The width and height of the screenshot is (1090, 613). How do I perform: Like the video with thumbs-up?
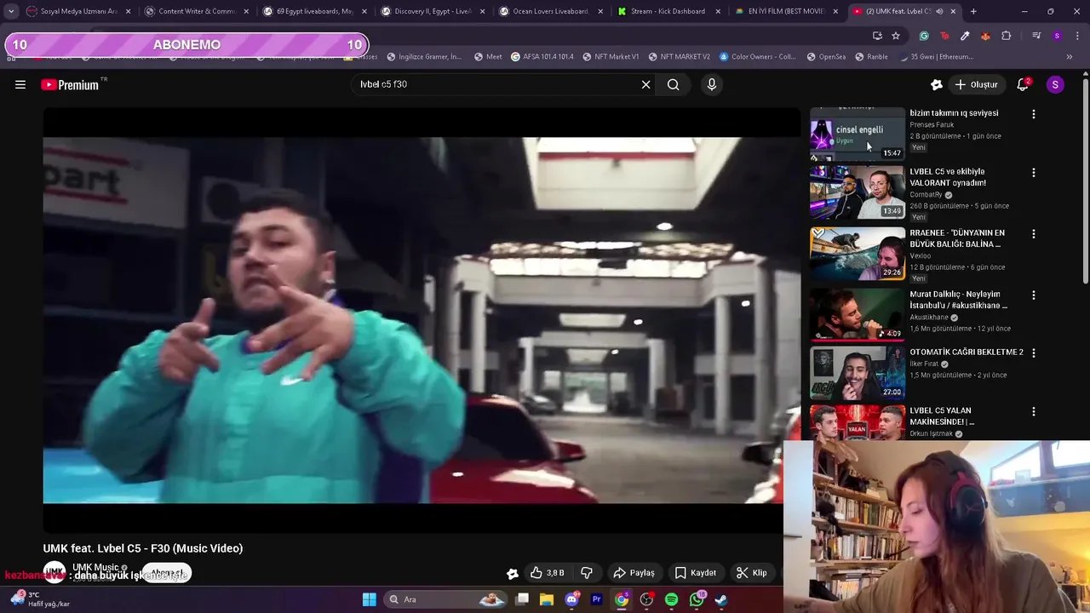(x=547, y=573)
